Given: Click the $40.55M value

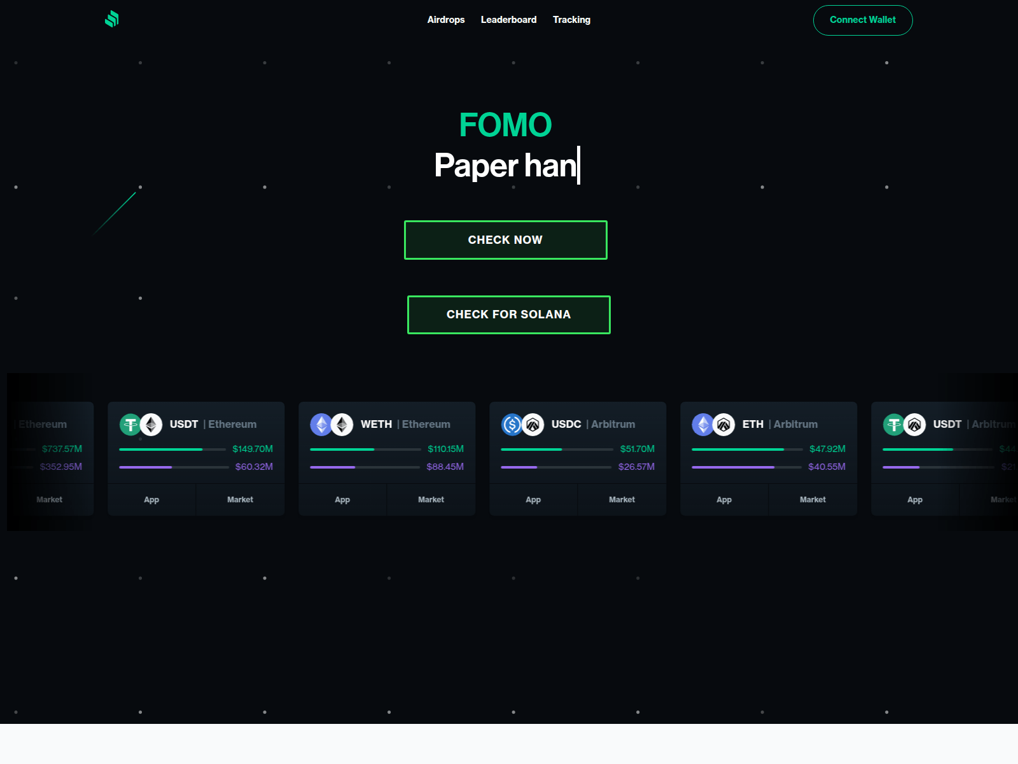Looking at the screenshot, I should [x=826, y=467].
